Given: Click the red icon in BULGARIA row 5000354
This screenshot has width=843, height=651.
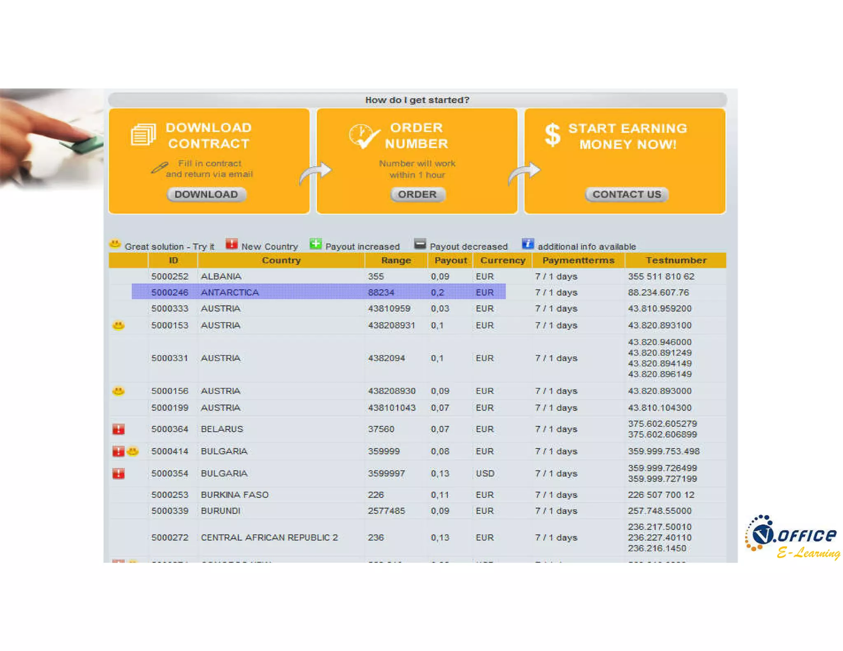Looking at the screenshot, I should click(119, 474).
